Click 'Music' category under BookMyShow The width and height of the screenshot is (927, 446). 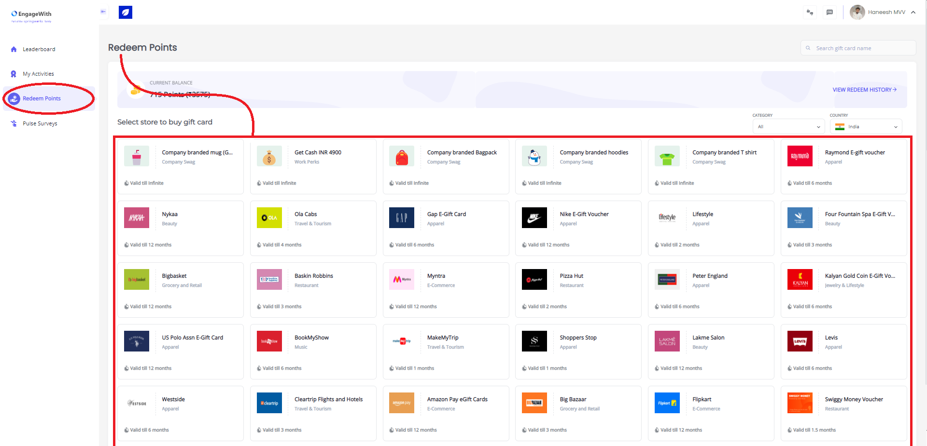click(301, 347)
